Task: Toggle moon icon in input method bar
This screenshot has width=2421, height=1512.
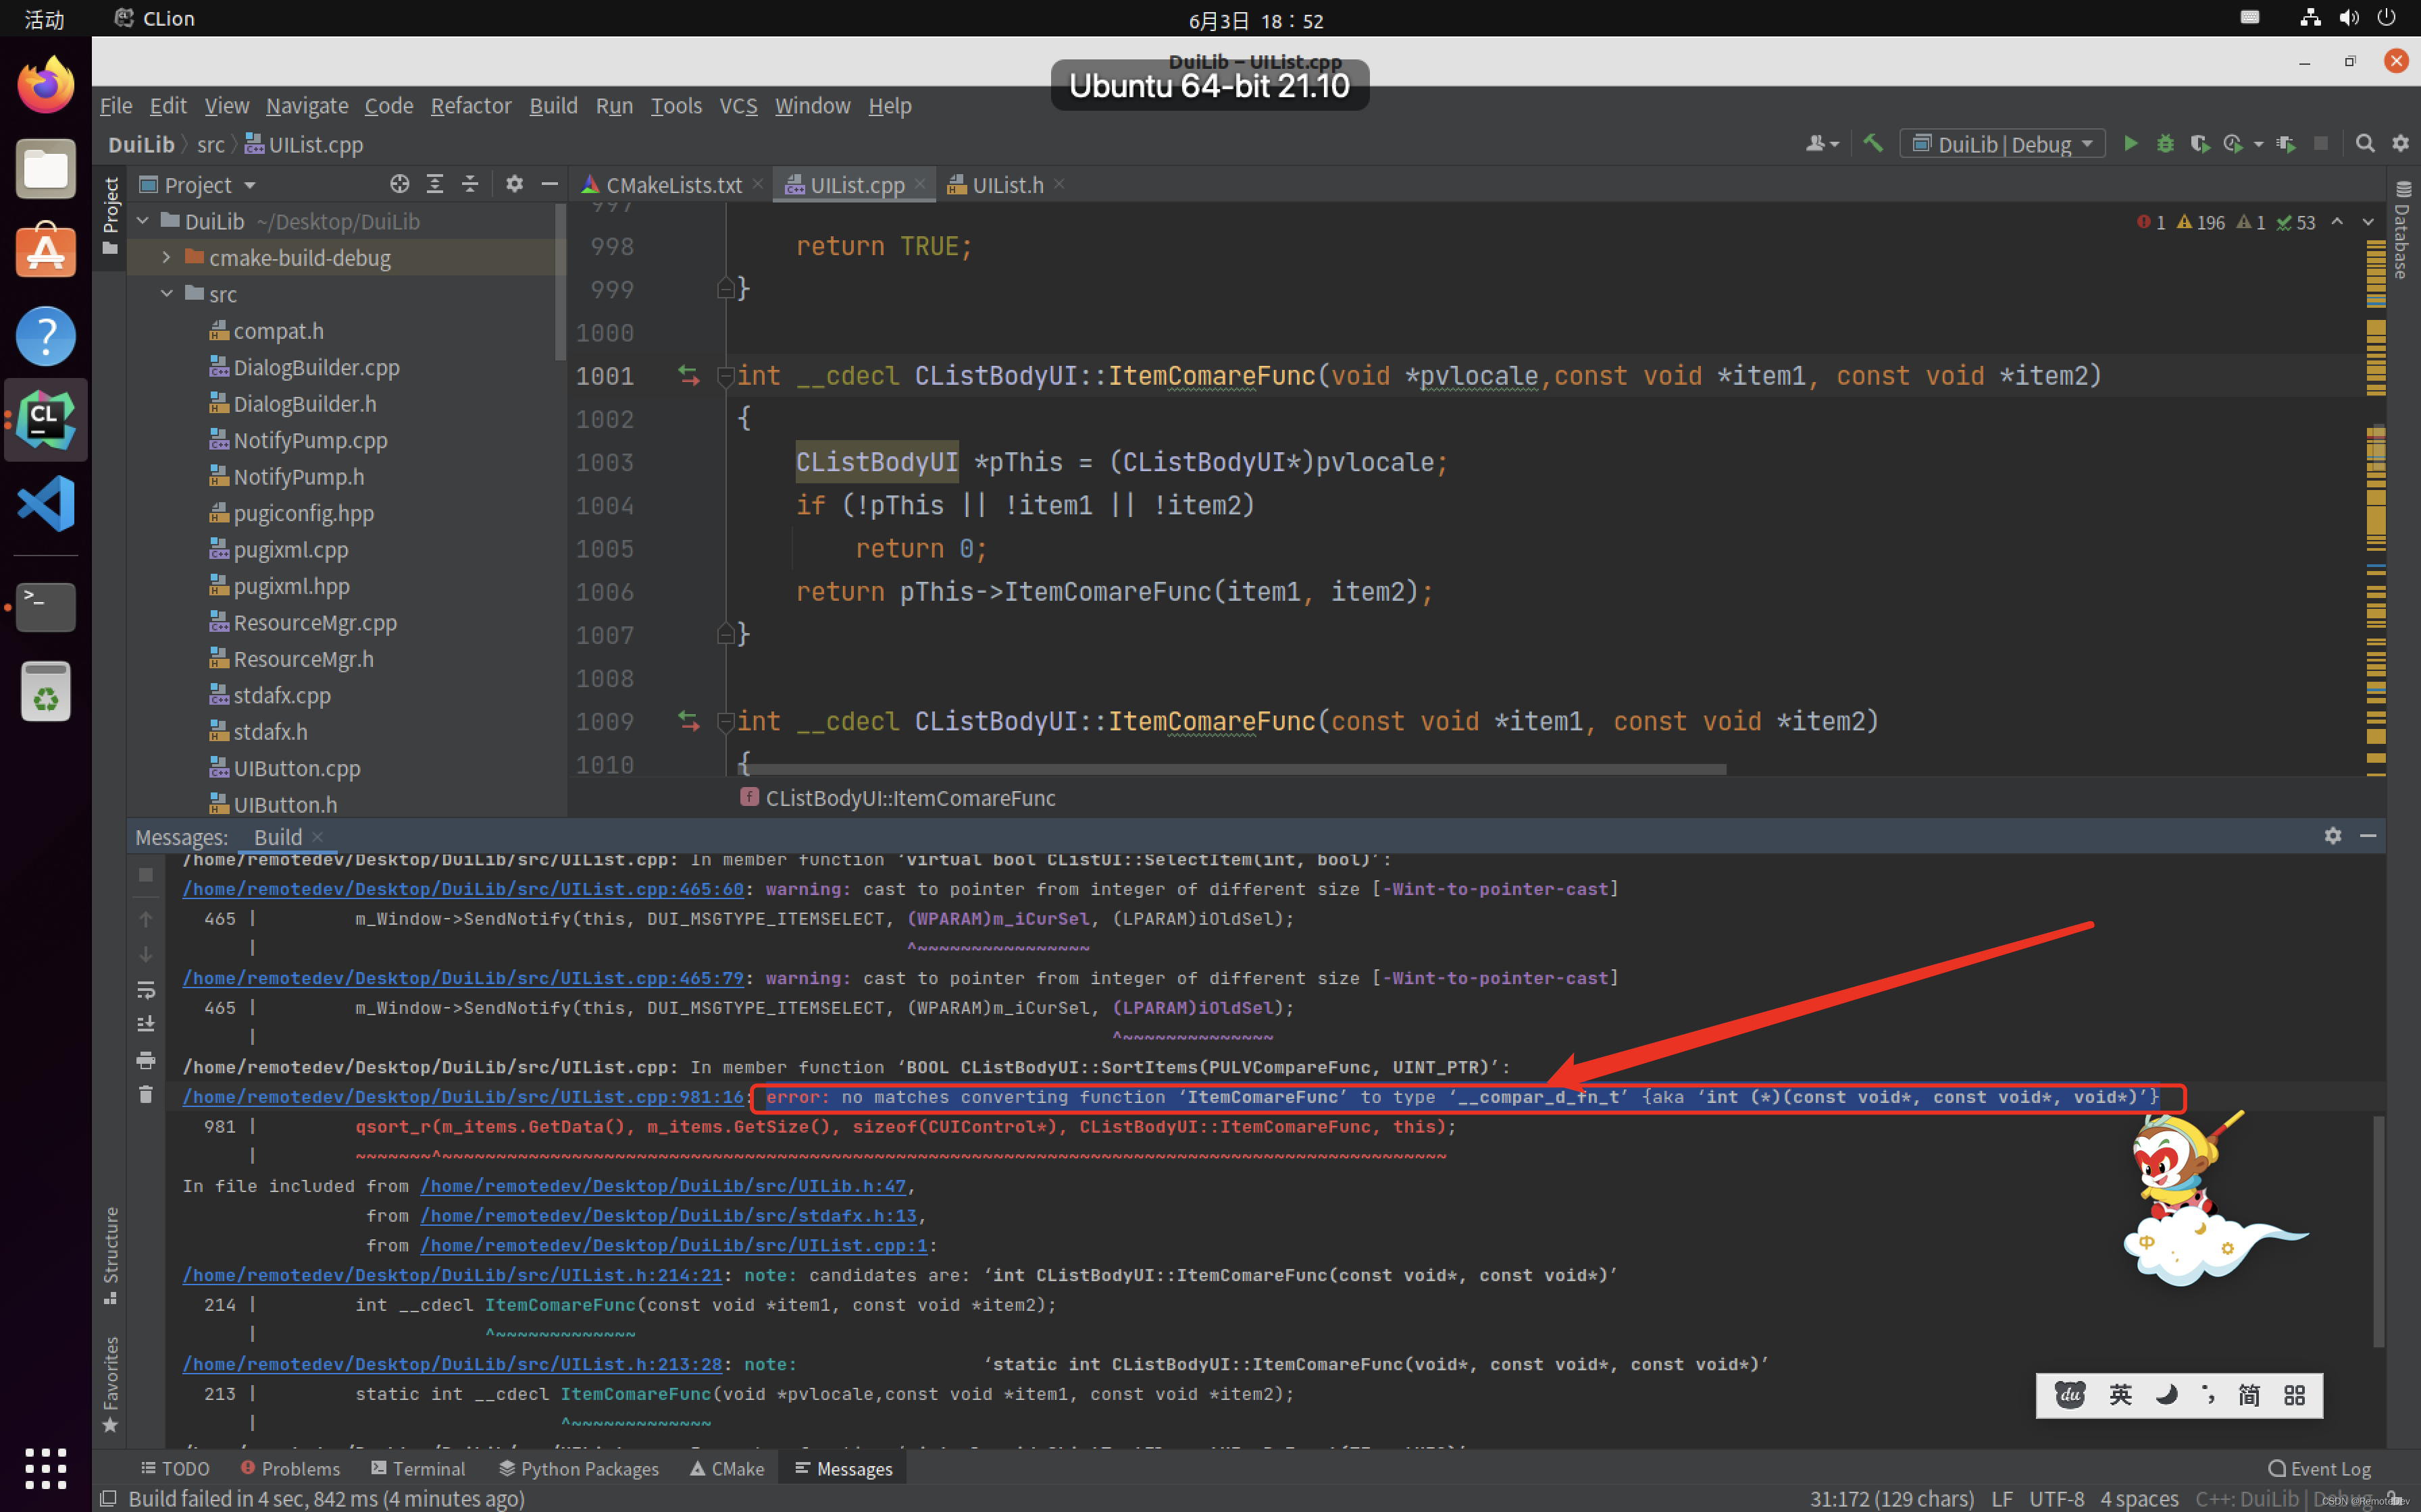Action: 2166,1396
